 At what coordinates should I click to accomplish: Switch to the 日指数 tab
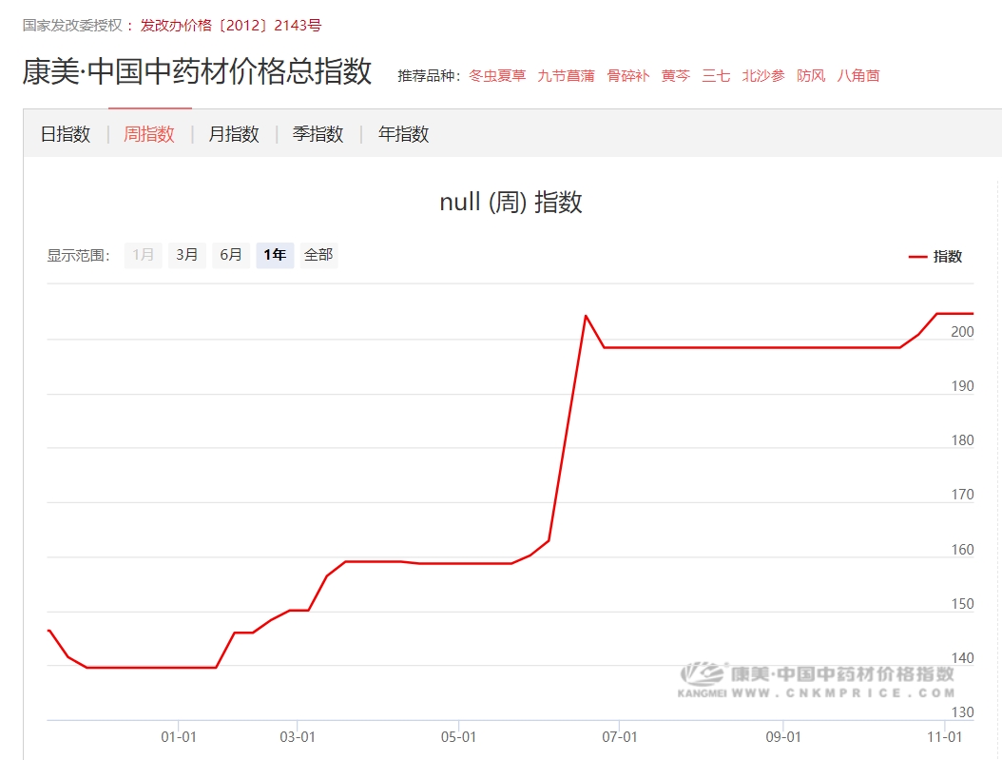66,134
